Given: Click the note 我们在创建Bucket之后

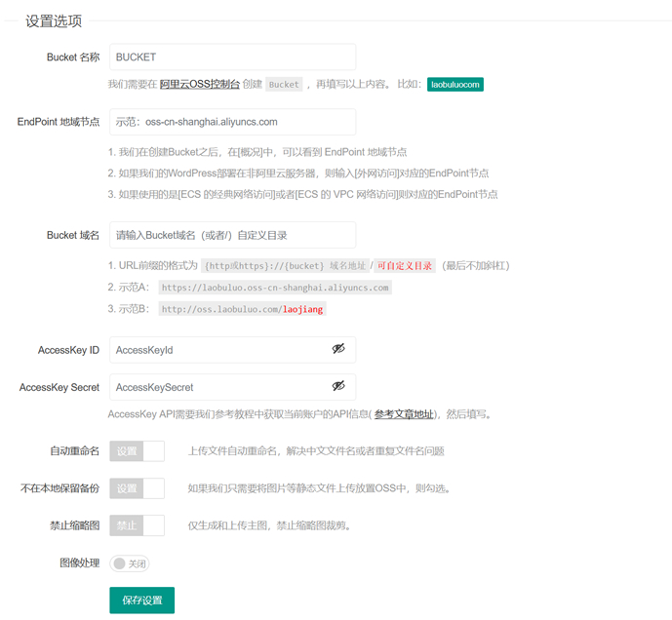Looking at the screenshot, I should point(257,152).
